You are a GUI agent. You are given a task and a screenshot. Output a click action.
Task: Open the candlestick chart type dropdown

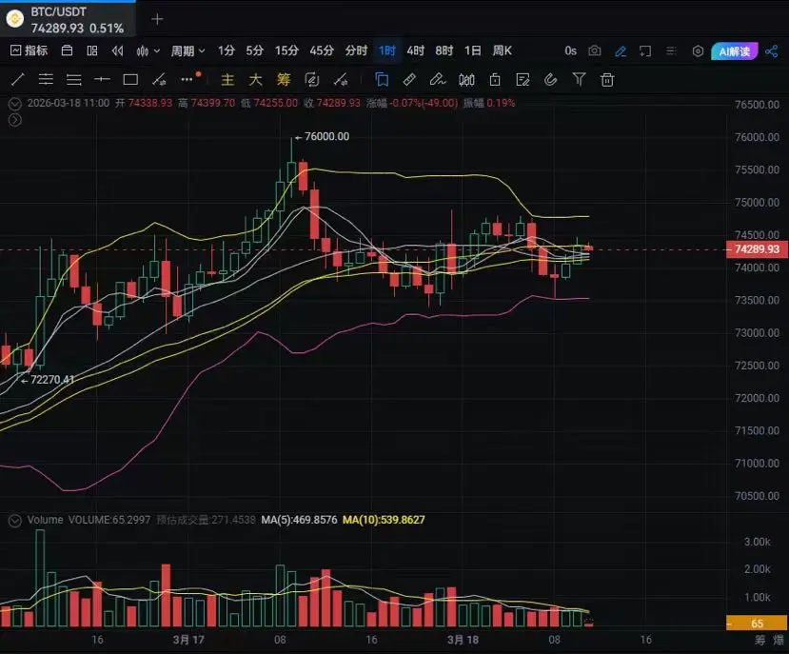click(x=148, y=50)
